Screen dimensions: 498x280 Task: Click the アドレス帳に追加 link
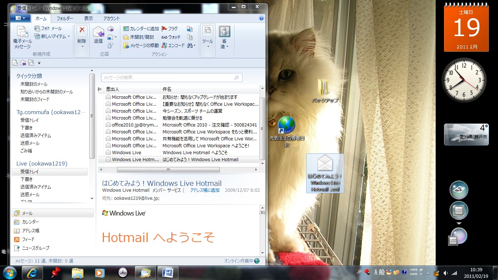pos(205,190)
